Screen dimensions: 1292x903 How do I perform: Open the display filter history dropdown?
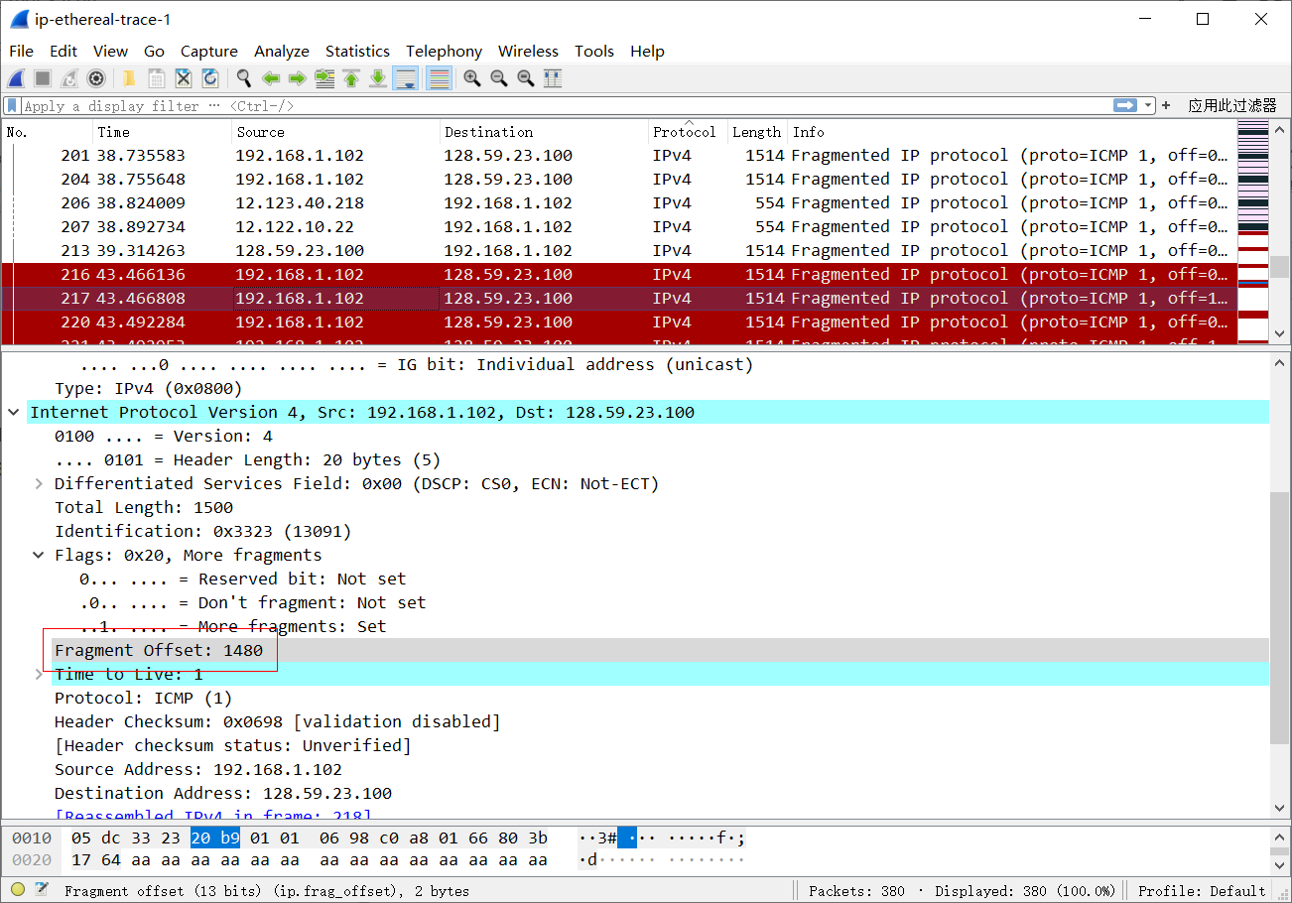(x=1148, y=105)
